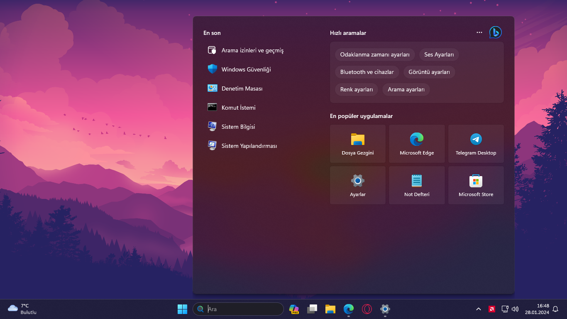Open the Dosya Gezgini tile in popular apps
Screen dimensions: 567x319
tap(358, 144)
